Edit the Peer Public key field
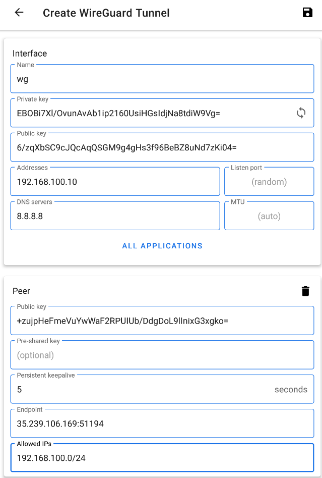Viewport: 322px width, 478px height. click(x=162, y=321)
